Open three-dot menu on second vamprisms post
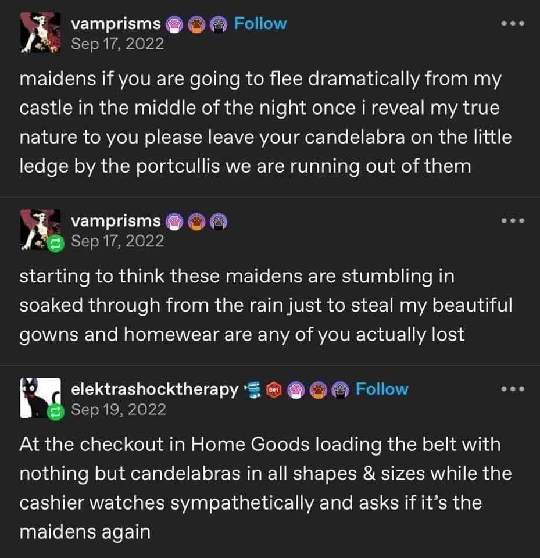 coord(514,221)
